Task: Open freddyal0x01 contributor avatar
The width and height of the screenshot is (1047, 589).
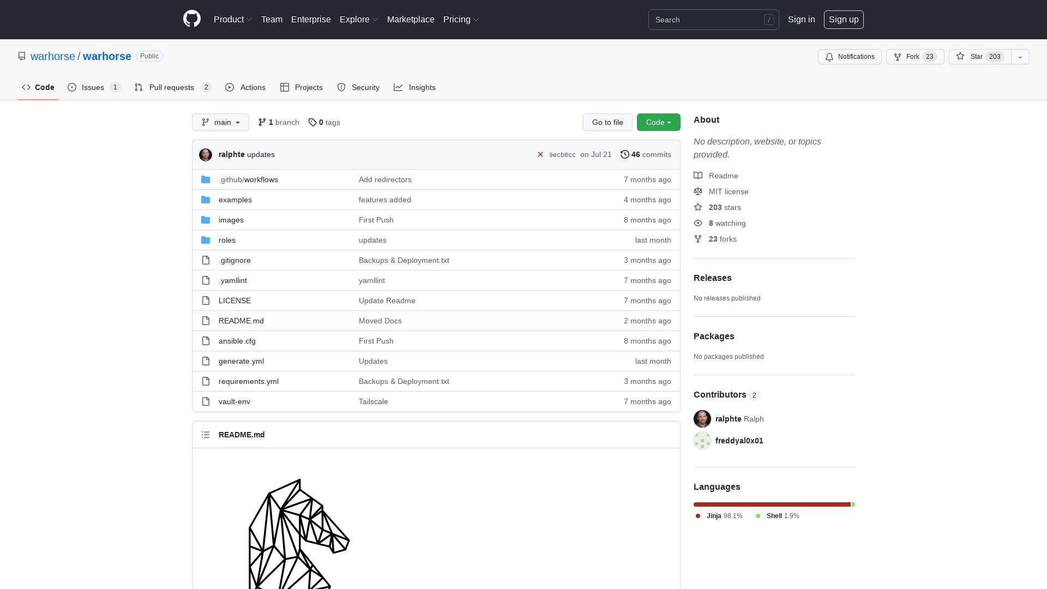Action: 702,441
